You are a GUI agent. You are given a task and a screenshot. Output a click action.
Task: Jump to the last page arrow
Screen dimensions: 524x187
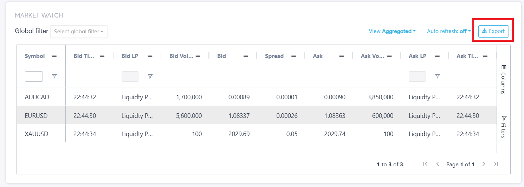496,164
